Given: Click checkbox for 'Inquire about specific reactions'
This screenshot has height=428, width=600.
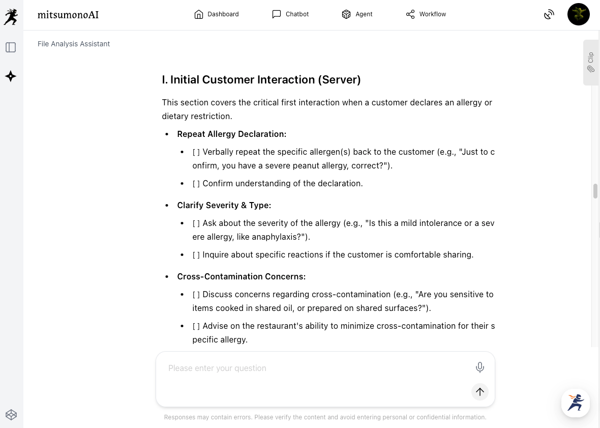Looking at the screenshot, I should coord(196,255).
